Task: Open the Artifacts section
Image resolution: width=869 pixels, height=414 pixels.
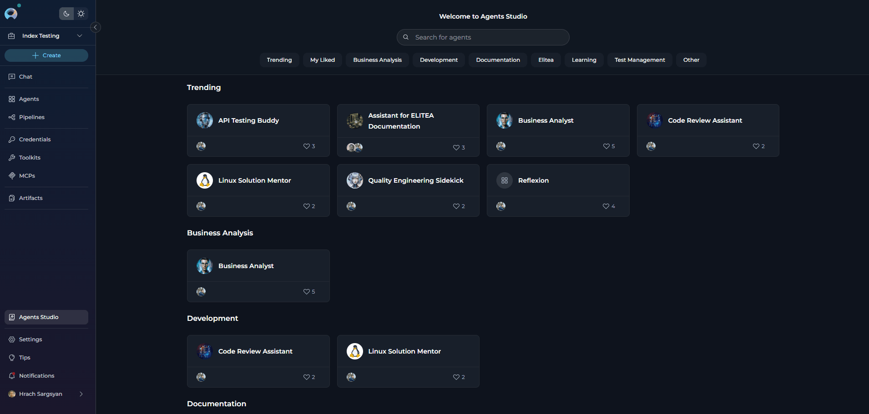Action: coord(30,198)
